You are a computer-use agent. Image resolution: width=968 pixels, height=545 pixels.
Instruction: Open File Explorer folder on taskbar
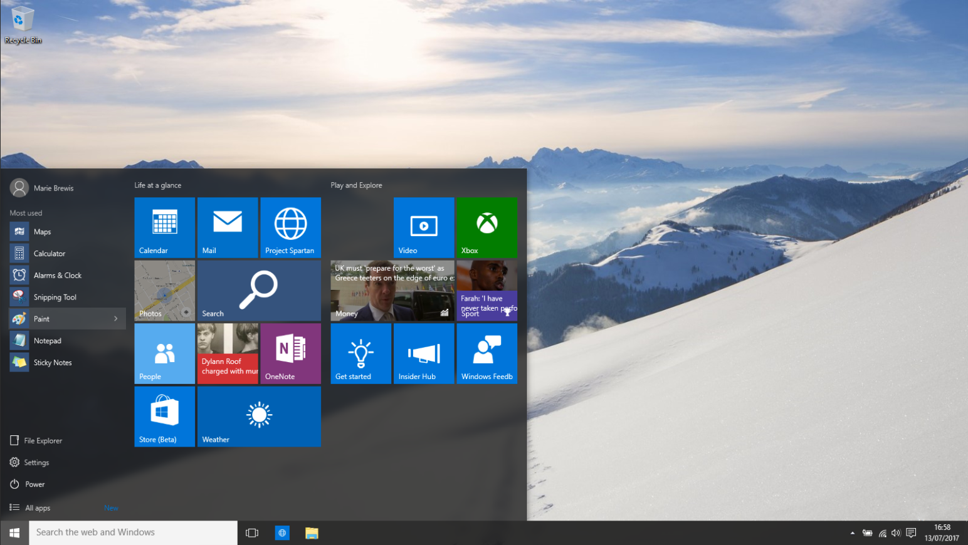(312, 533)
